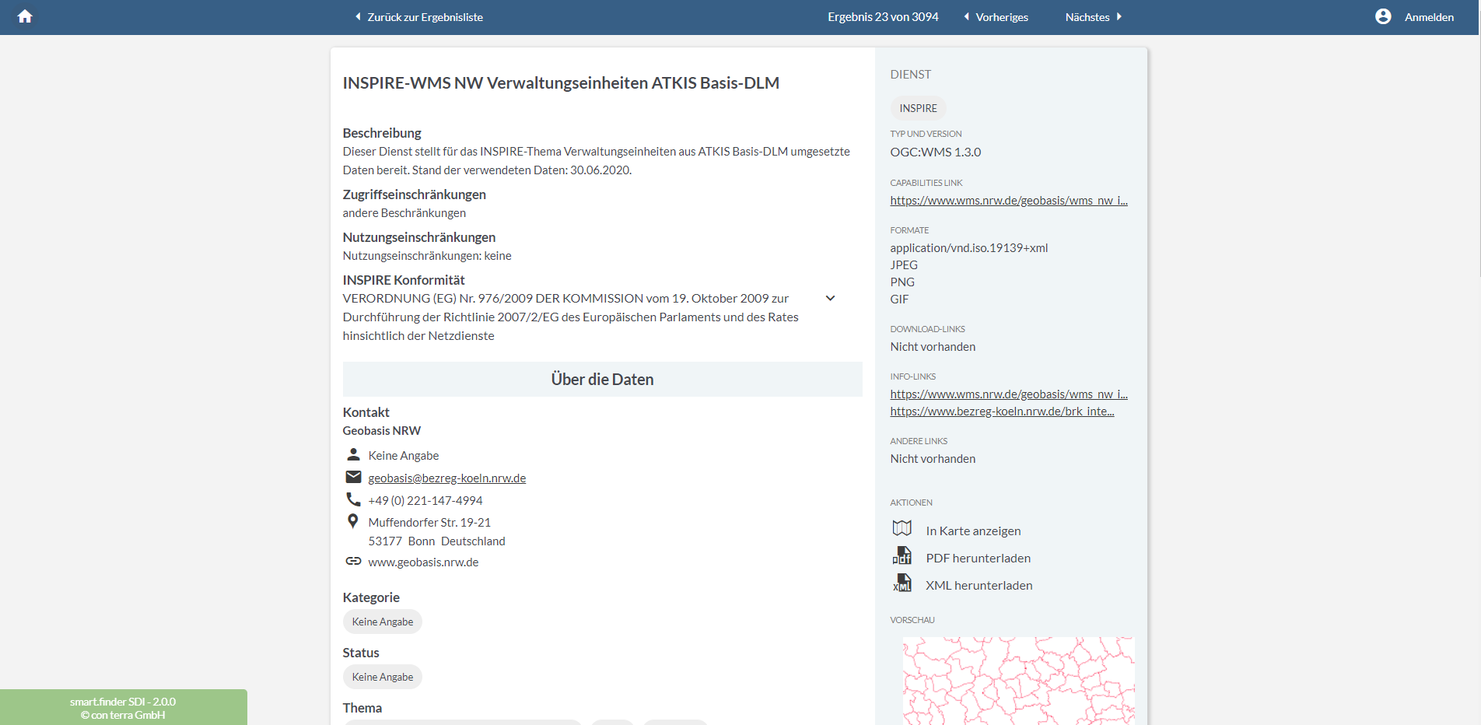Click Anmelden to log in
Image resolution: width=1481 pixels, height=725 pixels.
tap(1429, 17)
